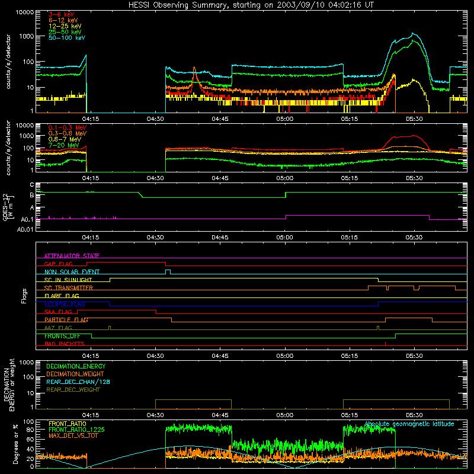Click the GOES-12 axis title
The height and width of the screenshot is (474, 474).
point(8,207)
